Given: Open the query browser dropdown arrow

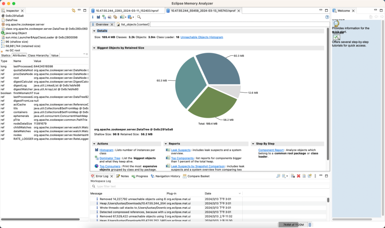Looking at the screenshot, I should [x=133, y=17].
